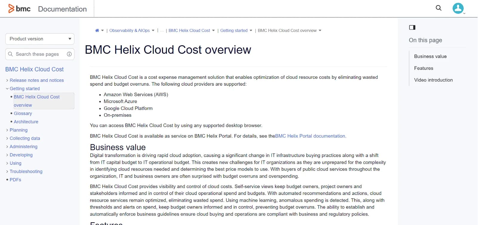Open the Using section
Viewport: 478px width, 225px height.
pyautogui.click(x=16, y=163)
